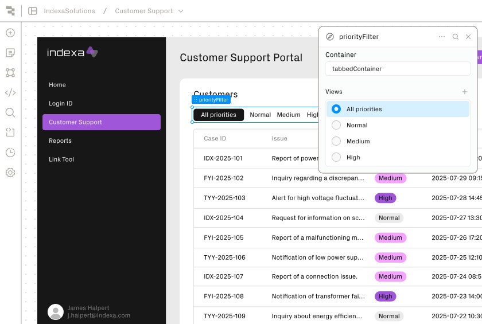This screenshot has height=324, width=482.
Task: Grab the priorityFilter component drag handle label
Action: [x=211, y=100]
